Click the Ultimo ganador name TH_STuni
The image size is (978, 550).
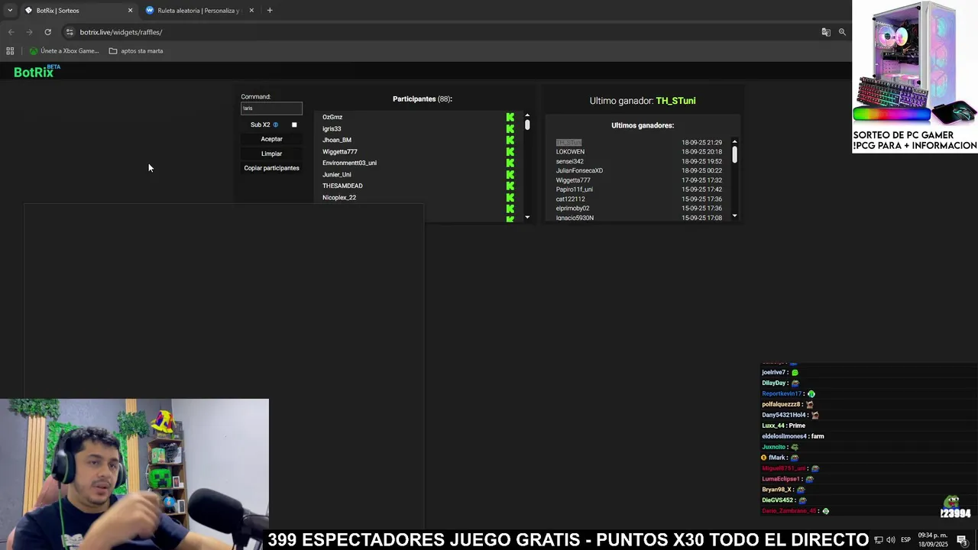pyautogui.click(x=675, y=101)
